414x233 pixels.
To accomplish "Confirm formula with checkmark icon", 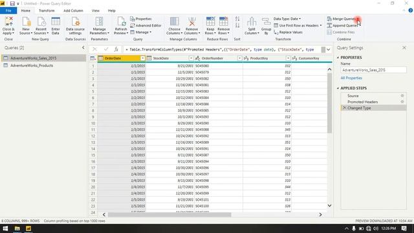I will [x=106, y=49].
